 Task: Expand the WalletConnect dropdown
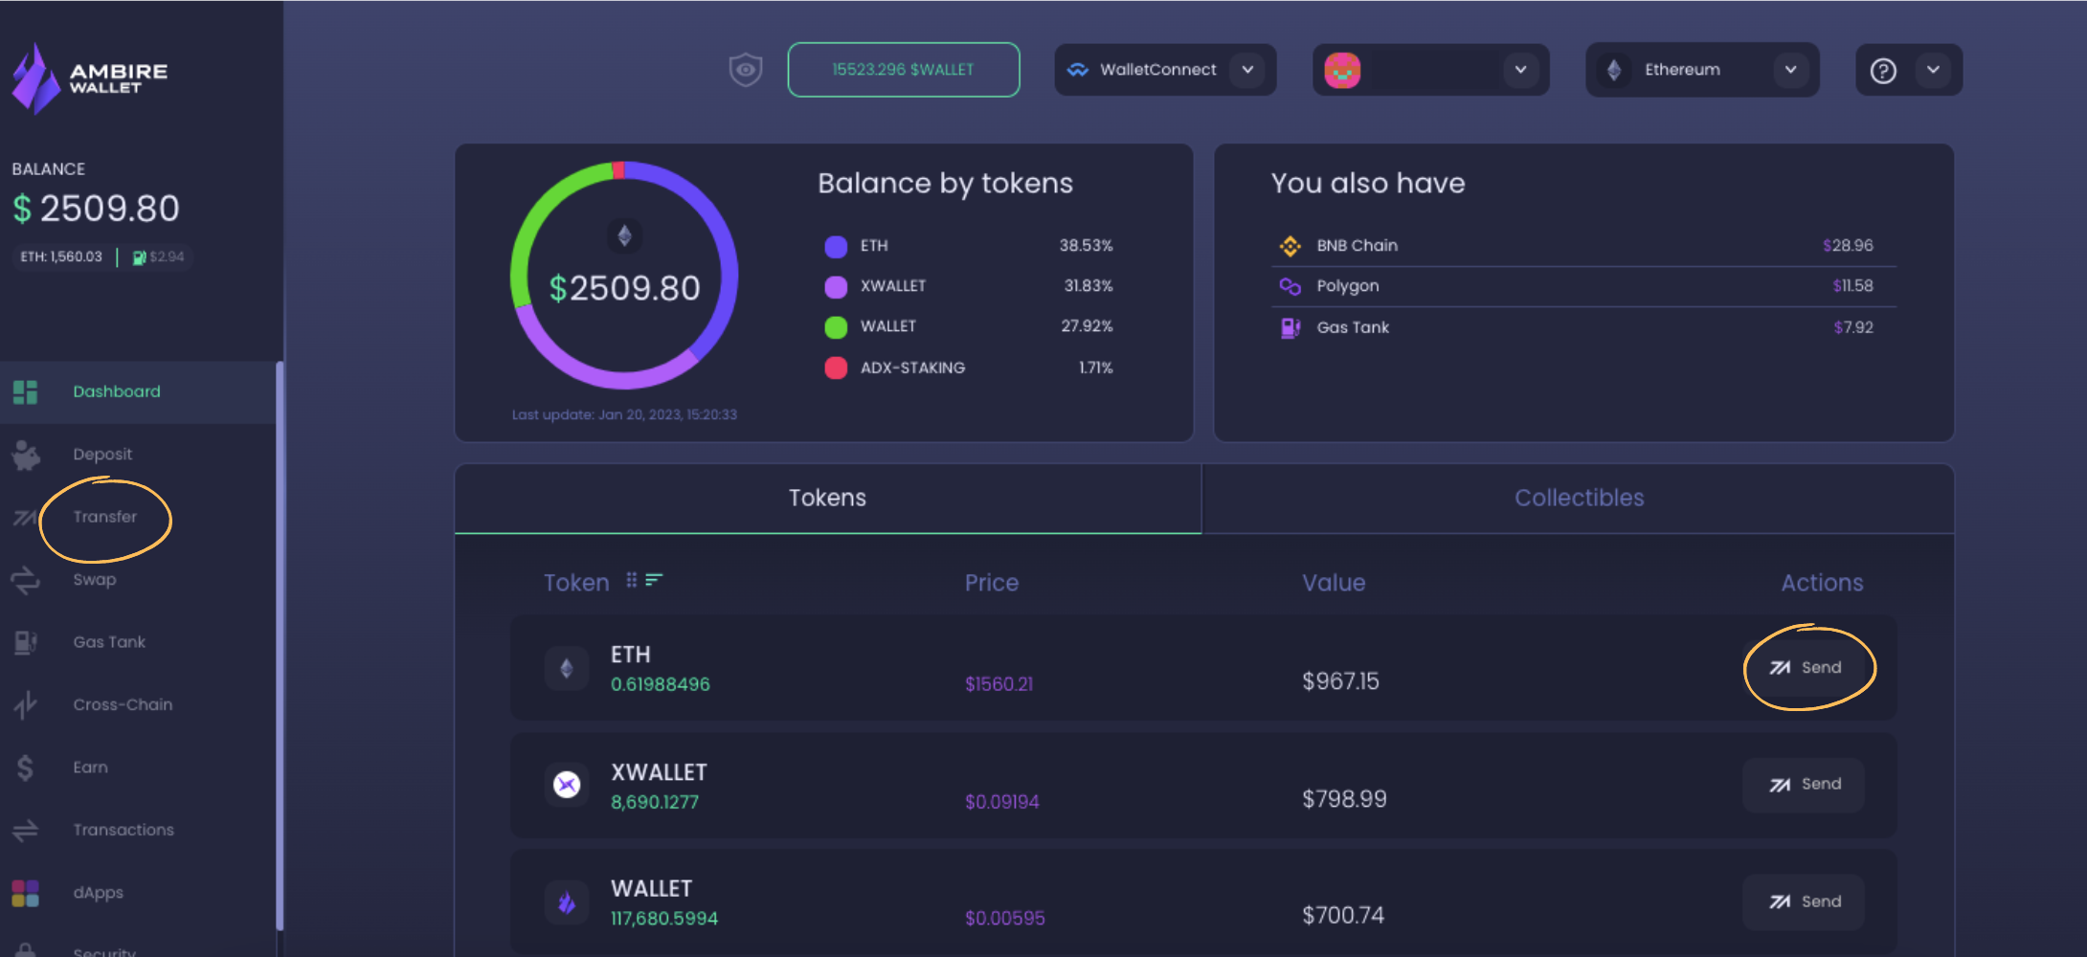click(x=1247, y=70)
